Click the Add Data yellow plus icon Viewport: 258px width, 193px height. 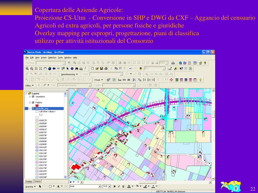point(141,68)
